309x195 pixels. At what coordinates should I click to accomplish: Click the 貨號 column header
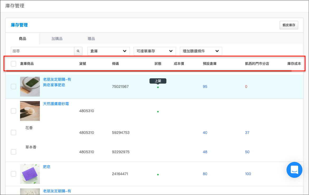83,64
